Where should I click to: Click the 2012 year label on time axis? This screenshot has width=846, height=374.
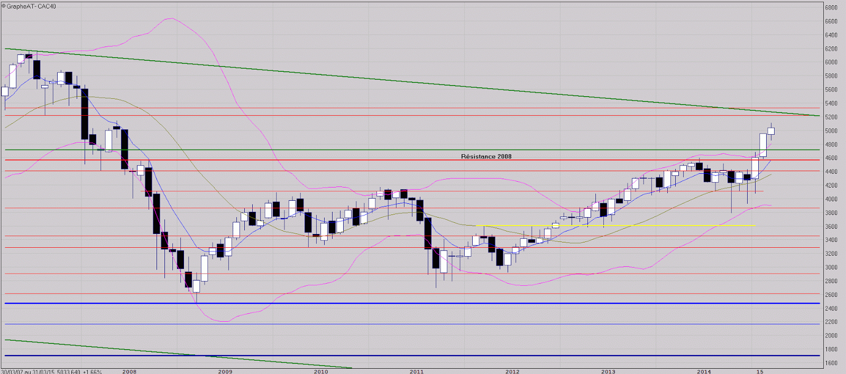tap(512, 371)
